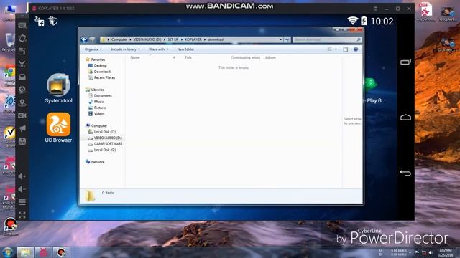Tap the Android back button

(405, 173)
